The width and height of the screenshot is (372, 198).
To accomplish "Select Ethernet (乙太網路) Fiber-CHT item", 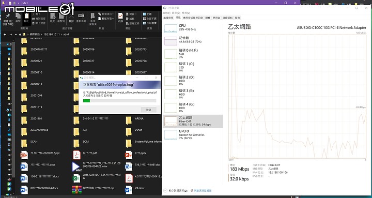I will (x=193, y=121).
